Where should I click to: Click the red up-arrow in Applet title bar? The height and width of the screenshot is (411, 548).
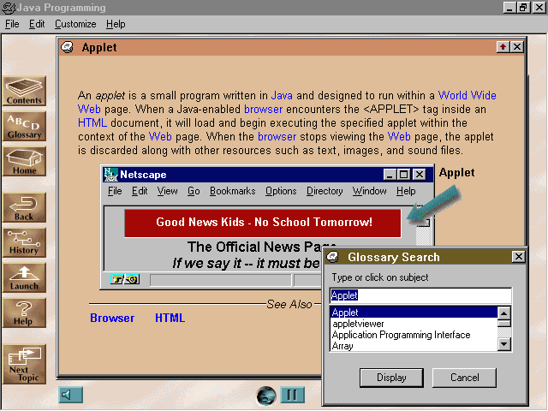[503, 47]
